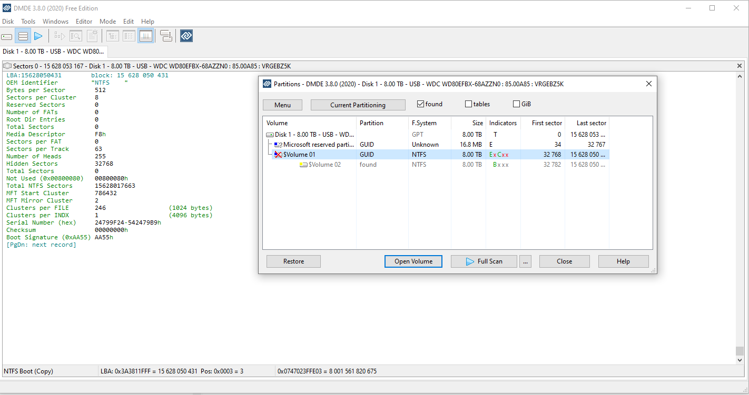Enable the 'tables' checkbox
749x395 pixels.
[468, 104]
